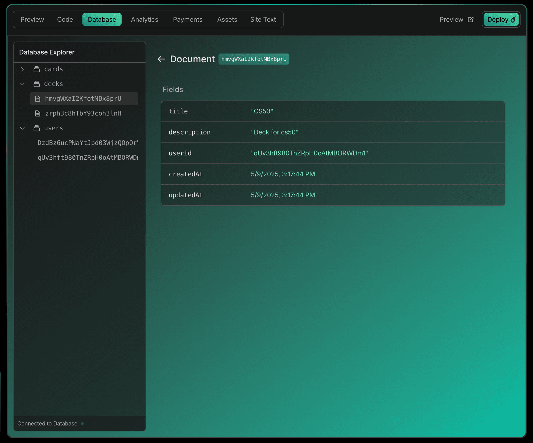Click the createdAt timestamp value
Screen dimensions: 533x443
(283, 174)
